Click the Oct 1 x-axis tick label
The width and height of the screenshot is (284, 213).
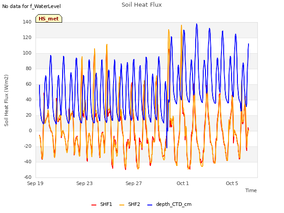[183, 183]
